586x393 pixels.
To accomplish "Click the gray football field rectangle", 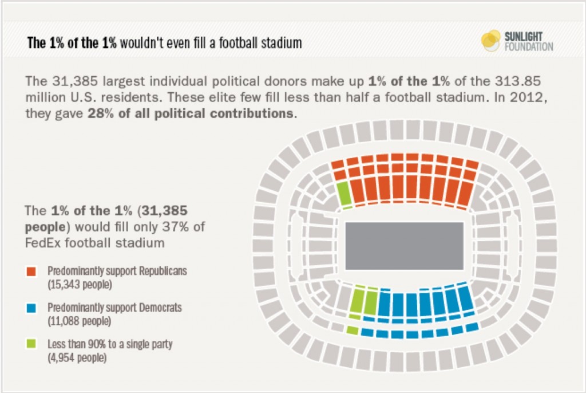I will coord(404,246).
